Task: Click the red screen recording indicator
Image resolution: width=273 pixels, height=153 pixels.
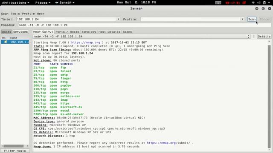Action: [235, 3]
